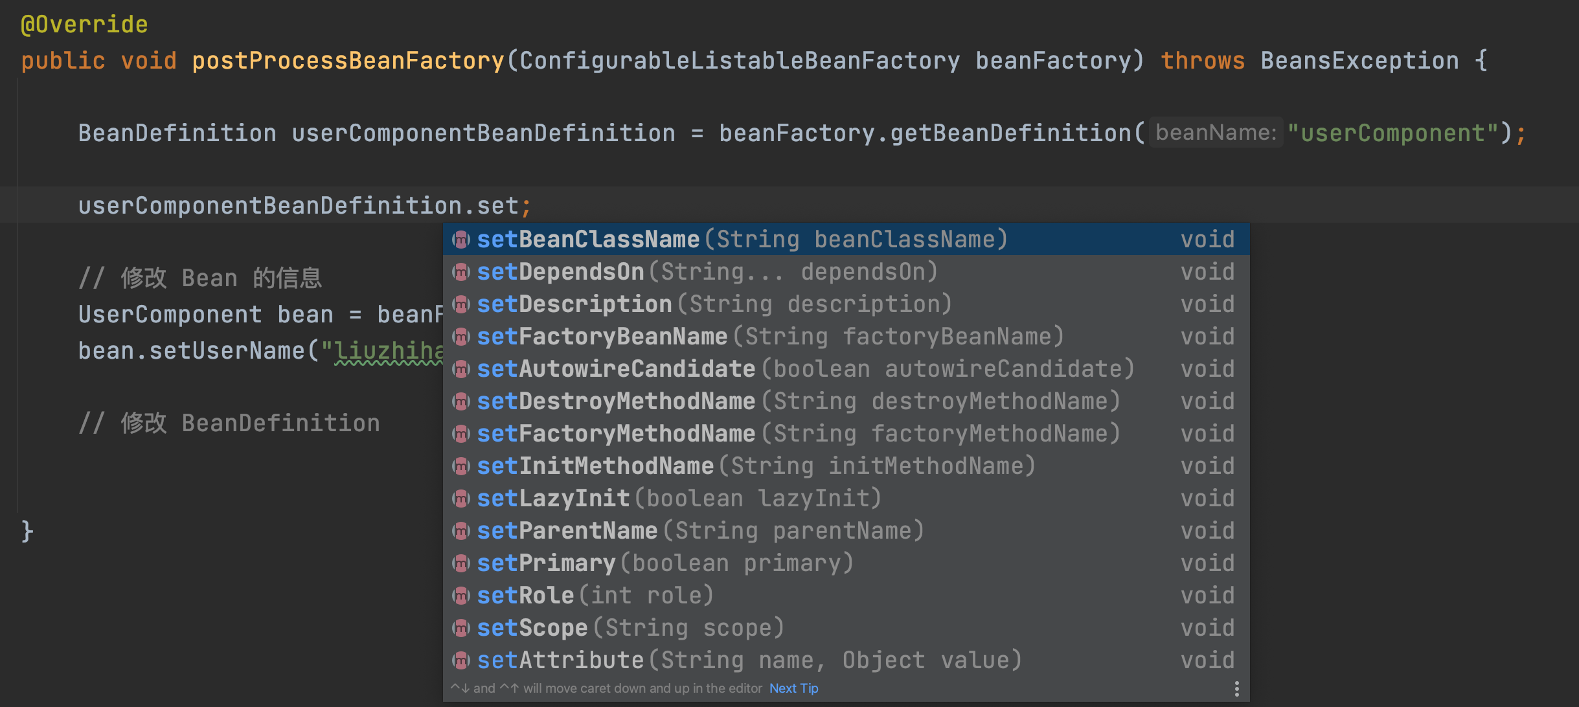Open the completion popup options menu (three dots)

point(1236,688)
